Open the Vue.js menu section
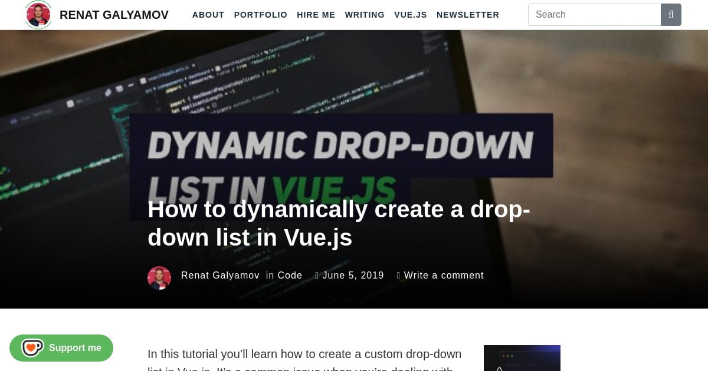708x371 pixels. (411, 15)
